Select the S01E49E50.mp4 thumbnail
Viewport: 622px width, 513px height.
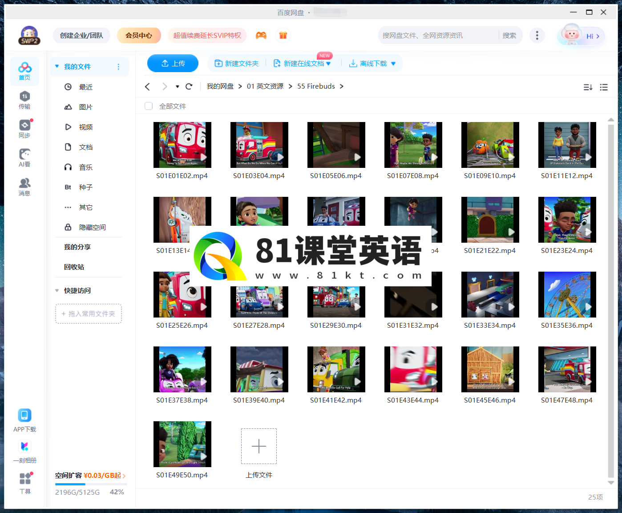[182, 444]
